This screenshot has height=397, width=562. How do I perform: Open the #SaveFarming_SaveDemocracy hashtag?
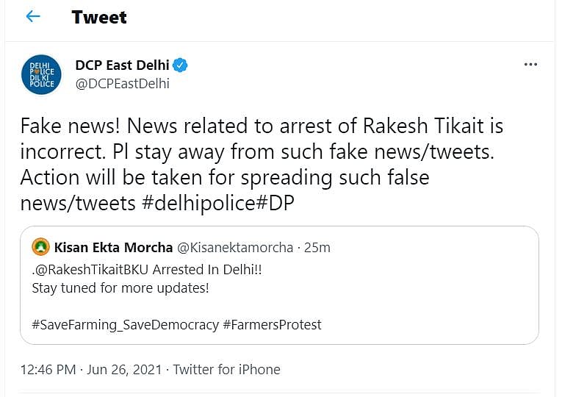tap(126, 324)
